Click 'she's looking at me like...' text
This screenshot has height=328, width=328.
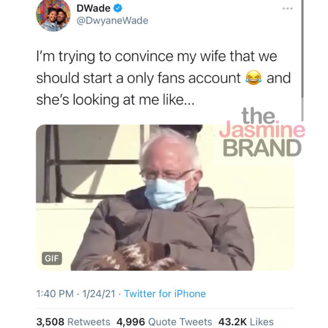point(115,100)
